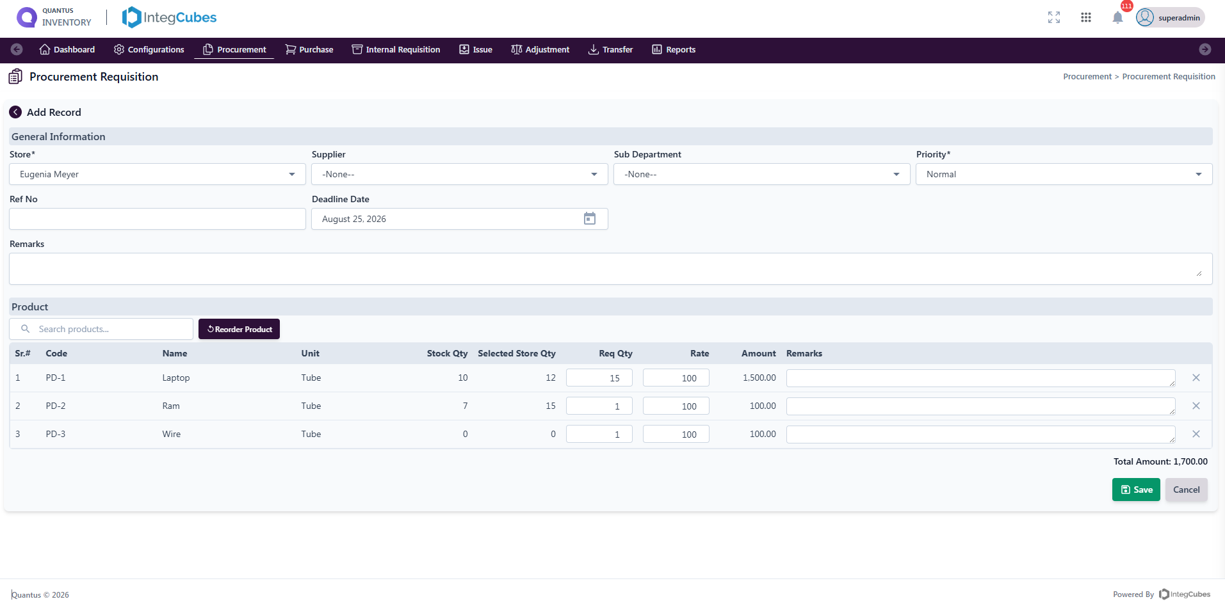Screen dimensions: 1225x606
Task: Toggle fullscreen mode icon
Action: coord(1054,17)
